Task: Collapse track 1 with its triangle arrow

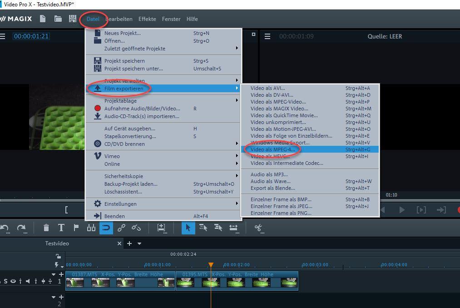Action: click(54, 274)
